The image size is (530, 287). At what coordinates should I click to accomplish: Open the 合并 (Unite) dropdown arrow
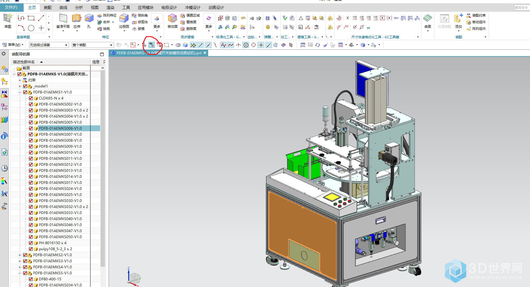[x=113, y=22]
